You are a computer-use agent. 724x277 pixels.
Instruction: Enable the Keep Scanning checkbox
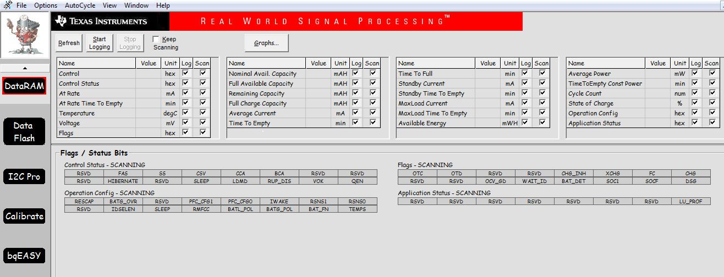point(156,40)
